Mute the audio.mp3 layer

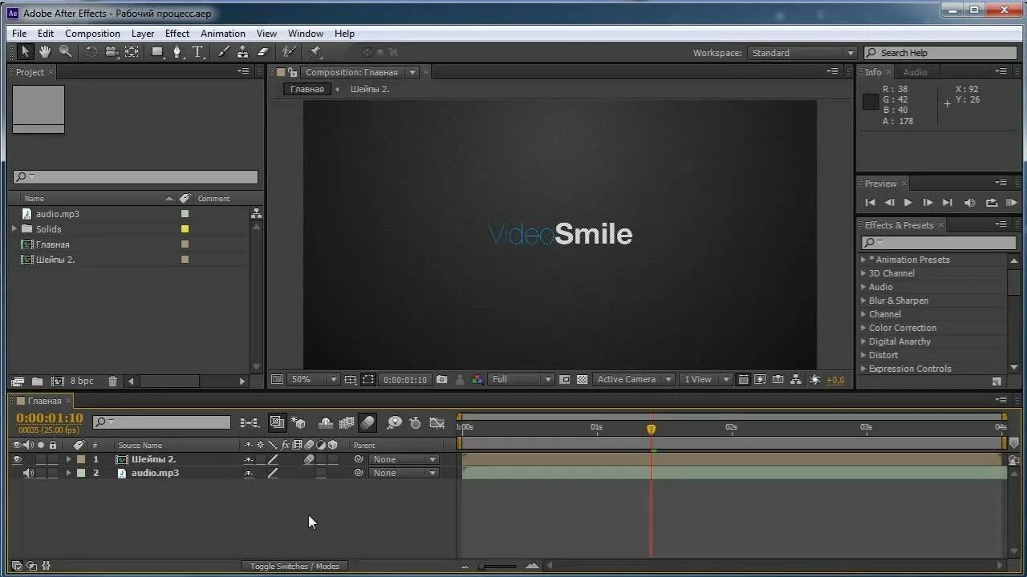click(x=28, y=473)
